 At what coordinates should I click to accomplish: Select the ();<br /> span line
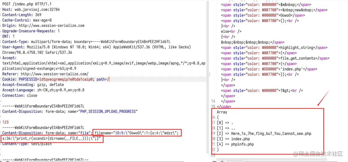[x=260, y=21]
